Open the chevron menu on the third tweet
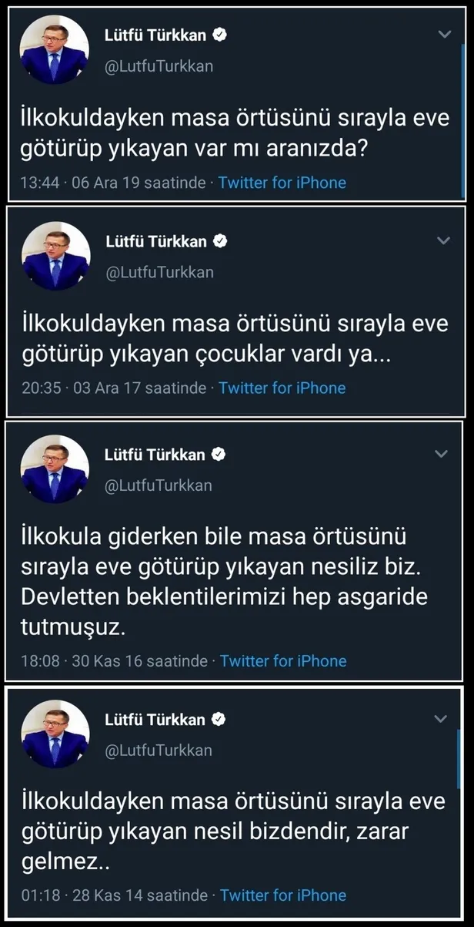Image resolution: width=474 pixels, height=927 pixels. 443,455
